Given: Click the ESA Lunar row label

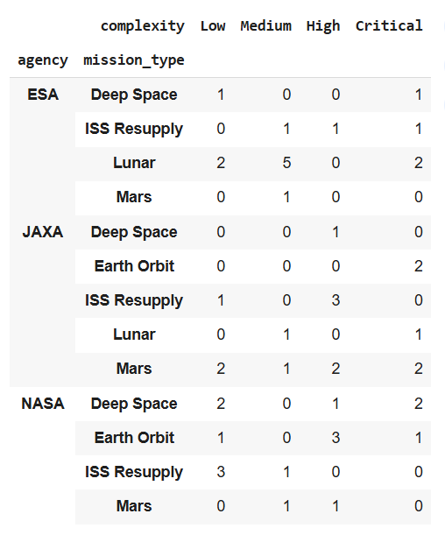Looking at the screenshot, I should (134, 163).
